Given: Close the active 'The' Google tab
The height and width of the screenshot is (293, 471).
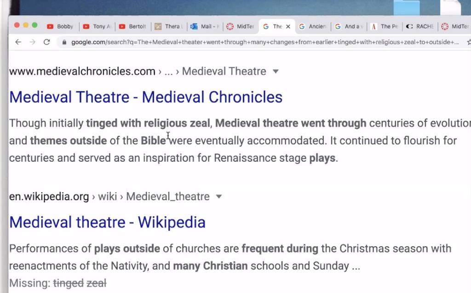Looking at the screenshot, I should point(288,26).
